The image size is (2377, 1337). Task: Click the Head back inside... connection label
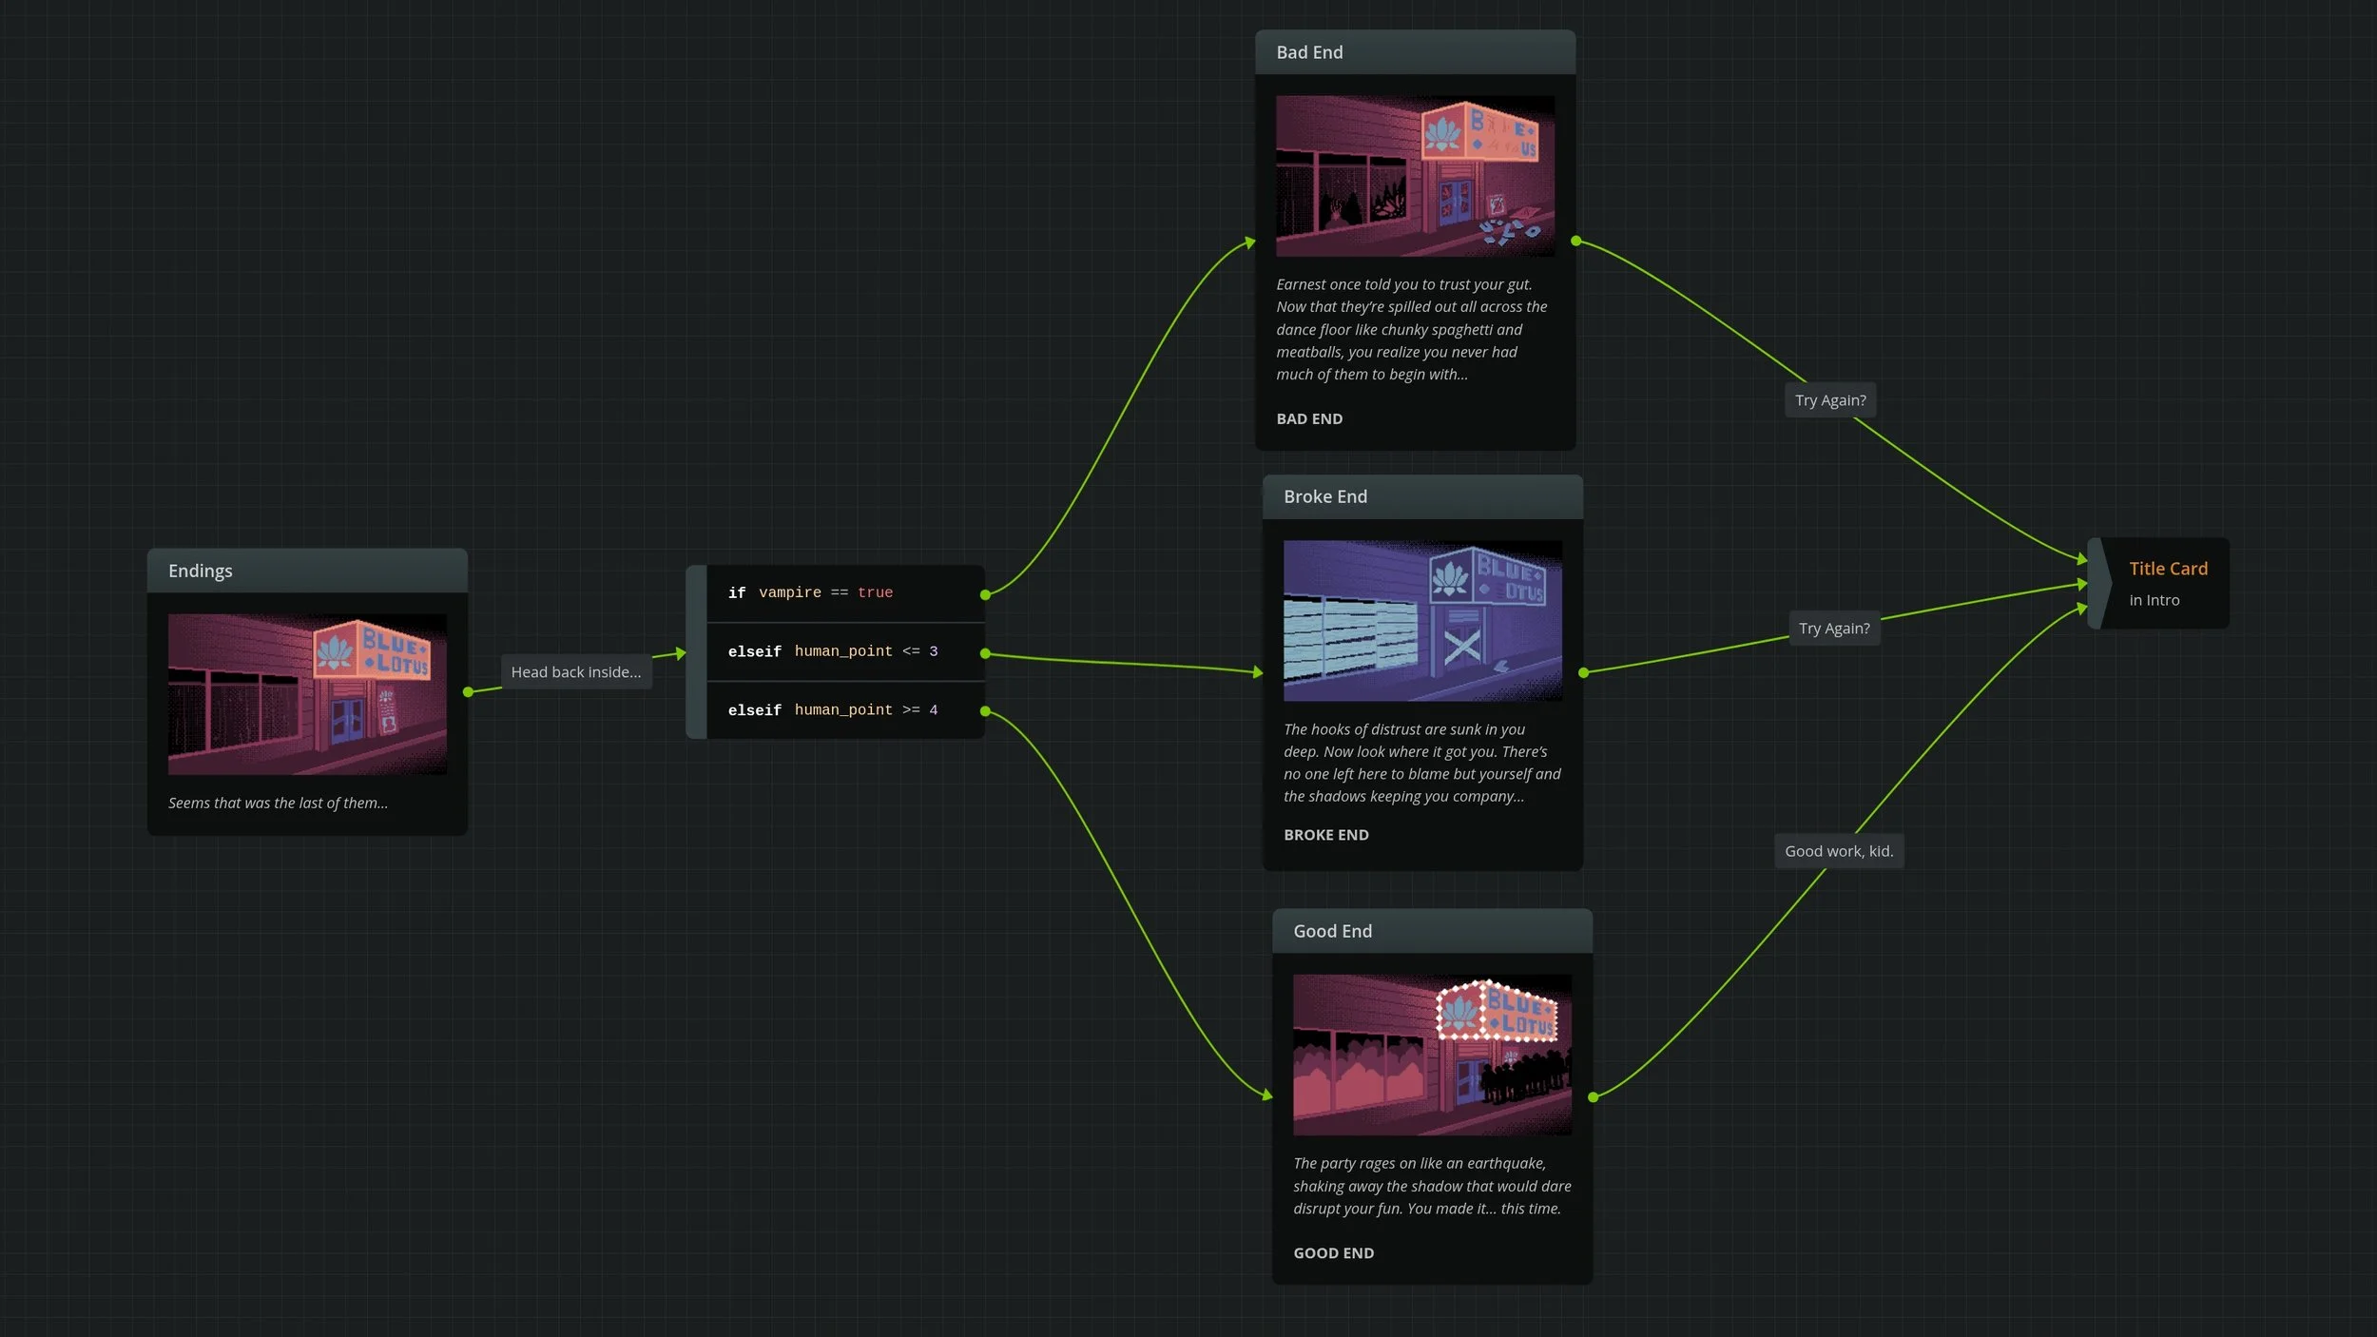pyautogui.click(x=575, y=672)
